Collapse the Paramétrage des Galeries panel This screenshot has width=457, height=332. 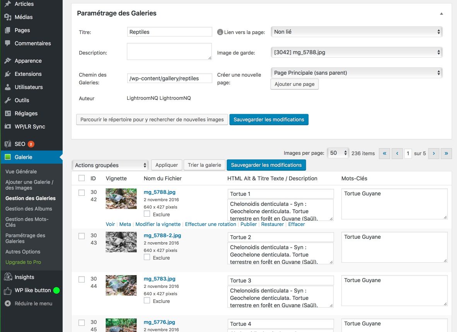pyautogui.click(x=442, y=14)
